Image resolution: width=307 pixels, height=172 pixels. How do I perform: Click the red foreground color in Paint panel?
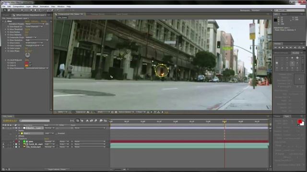[x=299, y=121]
